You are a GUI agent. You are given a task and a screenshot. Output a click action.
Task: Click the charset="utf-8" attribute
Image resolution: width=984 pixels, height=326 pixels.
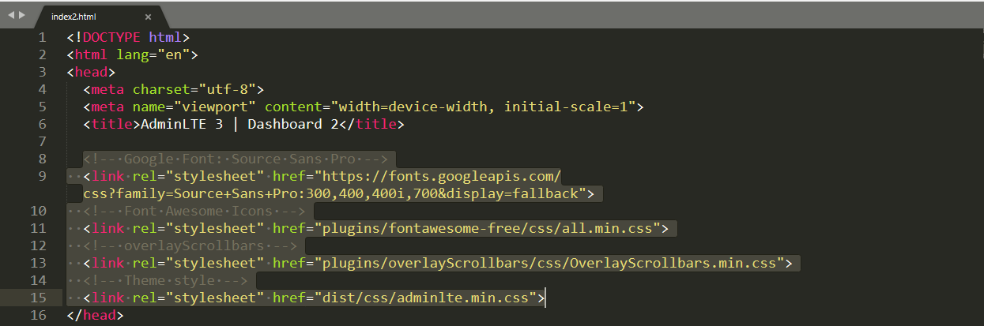194,89
